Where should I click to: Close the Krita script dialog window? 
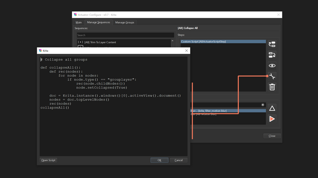(x=186, y=51)
